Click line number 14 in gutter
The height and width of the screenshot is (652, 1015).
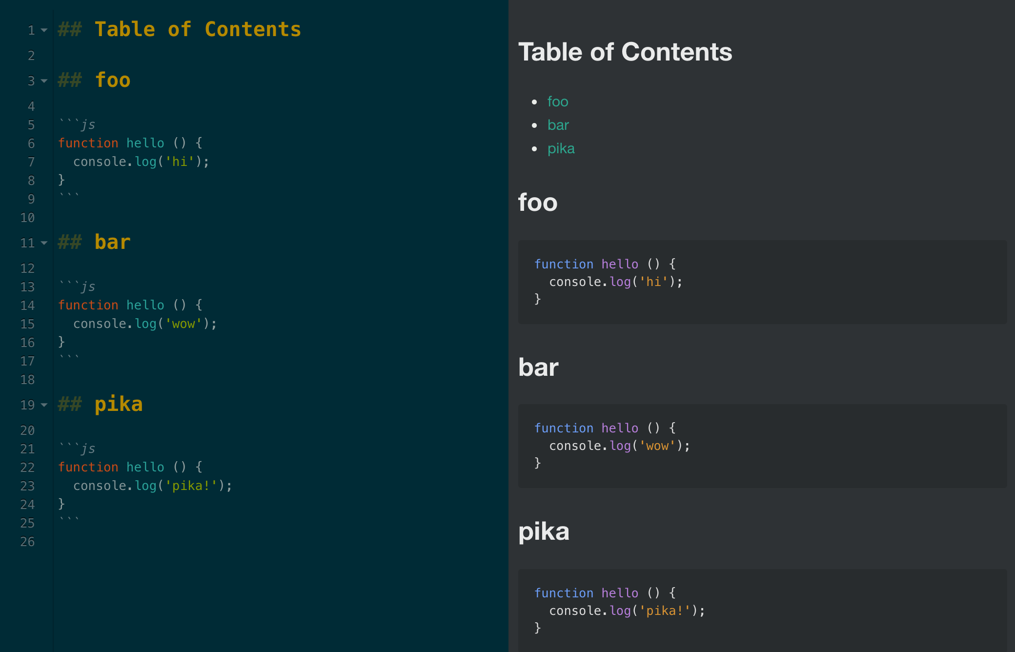click(x=27, y=306)
